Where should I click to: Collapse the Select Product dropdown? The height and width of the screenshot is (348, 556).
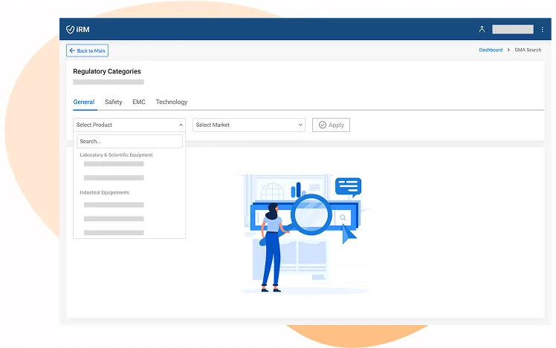(x=129, y=125)
